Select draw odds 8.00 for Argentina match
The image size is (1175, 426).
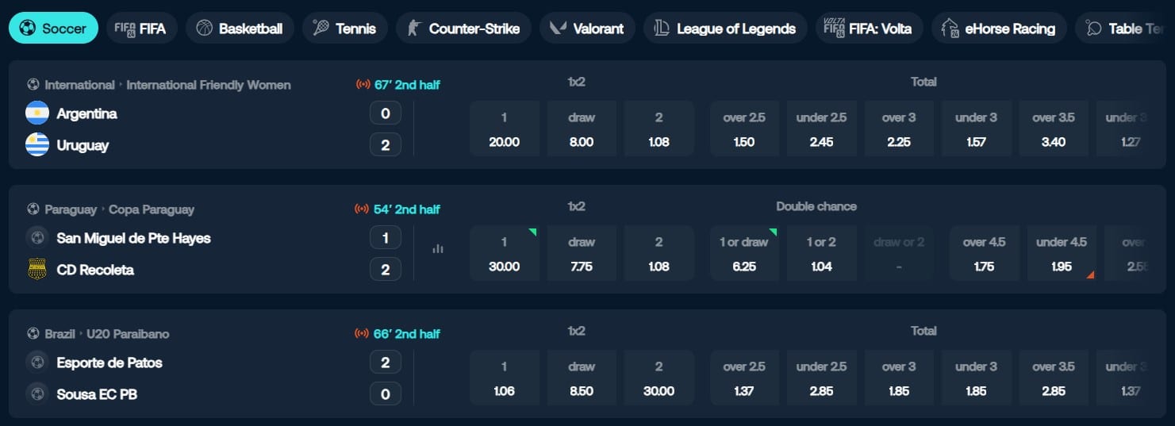tap(582, 129)
